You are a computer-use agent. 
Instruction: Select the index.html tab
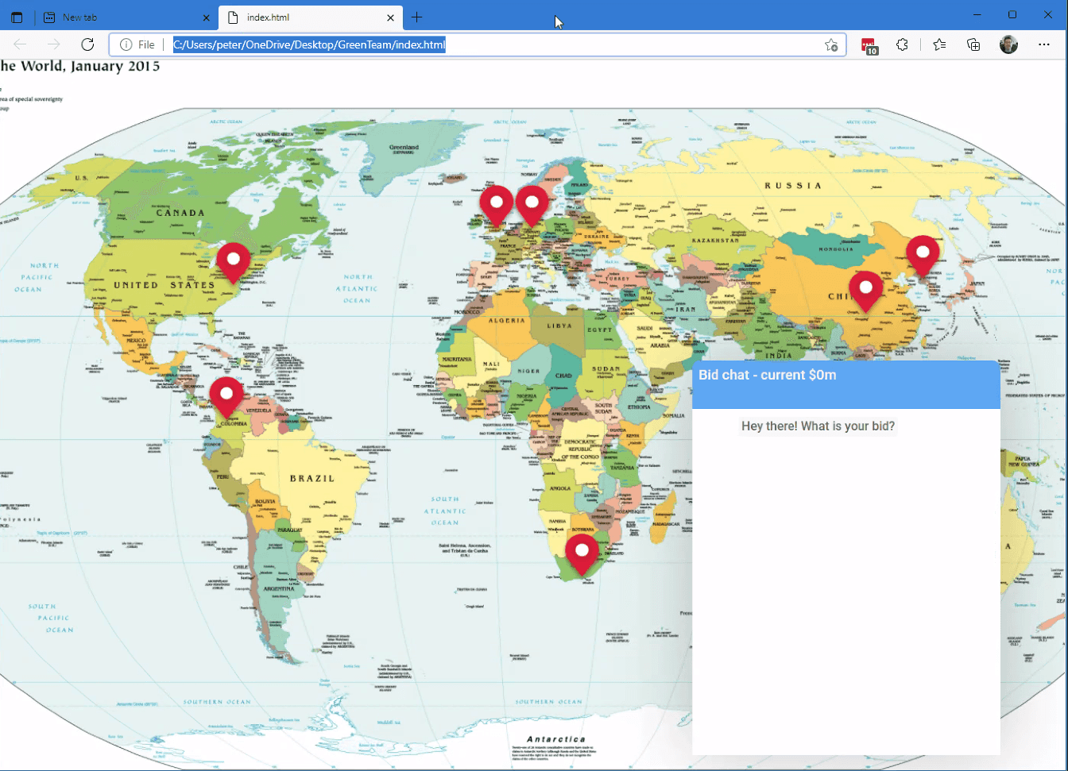click(310, 17)
